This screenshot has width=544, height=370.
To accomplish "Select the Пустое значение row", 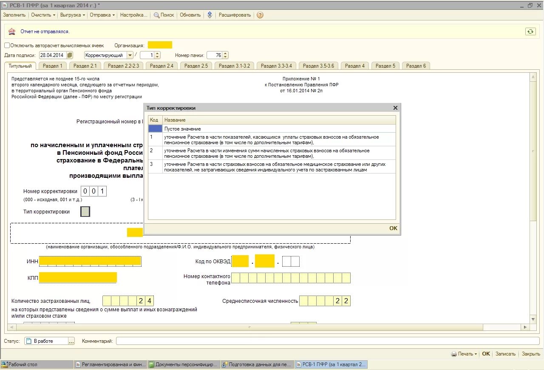I will click(272, 128).
